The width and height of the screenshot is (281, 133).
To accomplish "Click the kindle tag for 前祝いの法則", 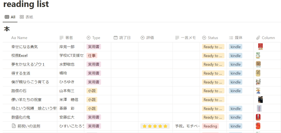I will pos(235,126).
